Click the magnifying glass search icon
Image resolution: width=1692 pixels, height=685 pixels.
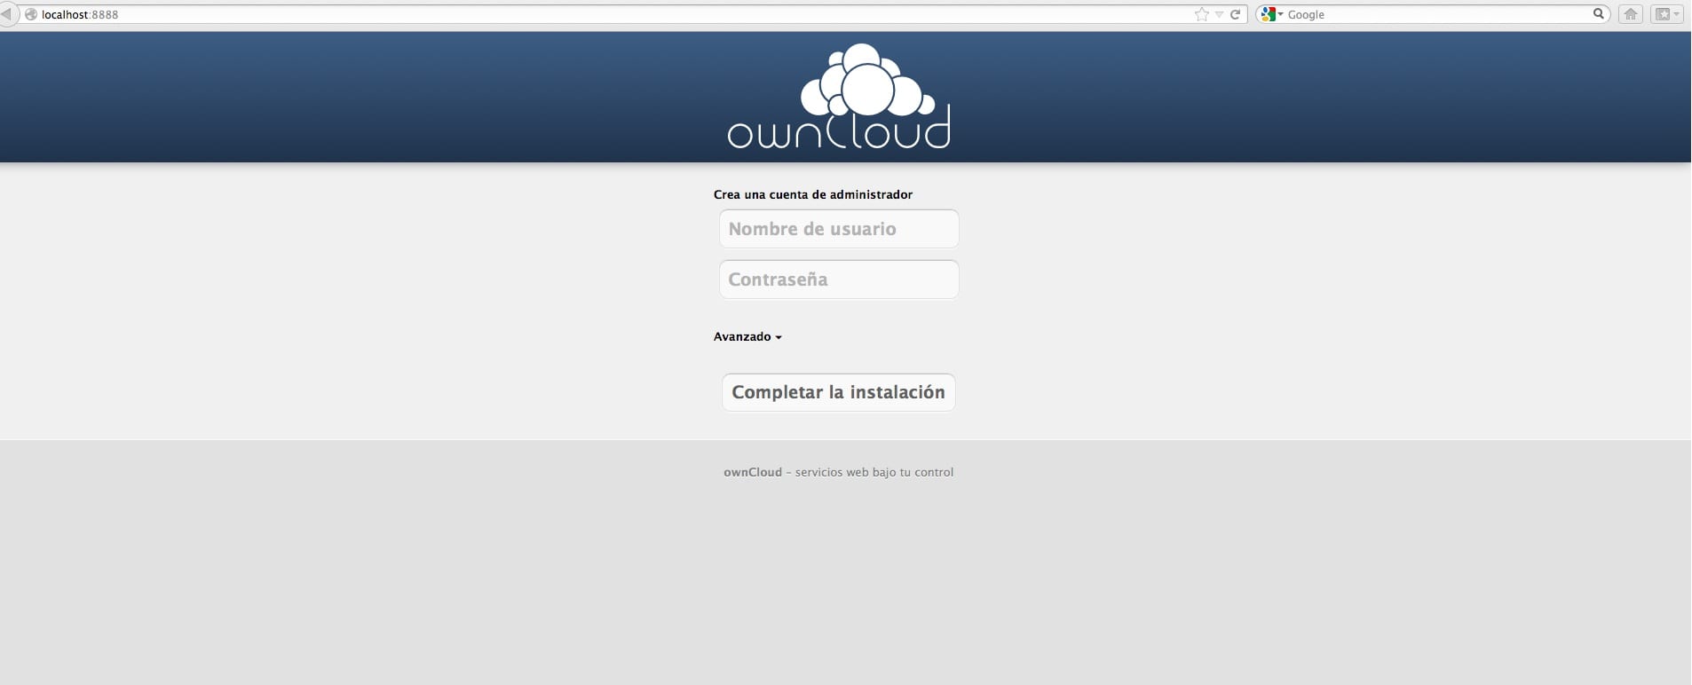[1598, 14]
